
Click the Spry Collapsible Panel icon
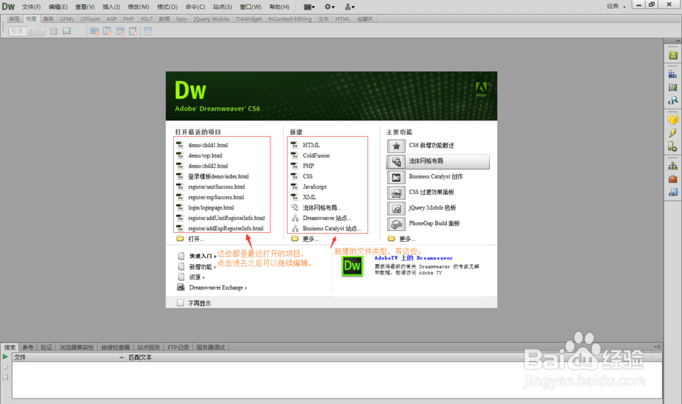click(x=133, y=31)
